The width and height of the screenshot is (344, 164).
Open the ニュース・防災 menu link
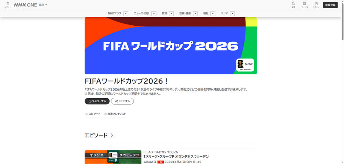[142, 14]
